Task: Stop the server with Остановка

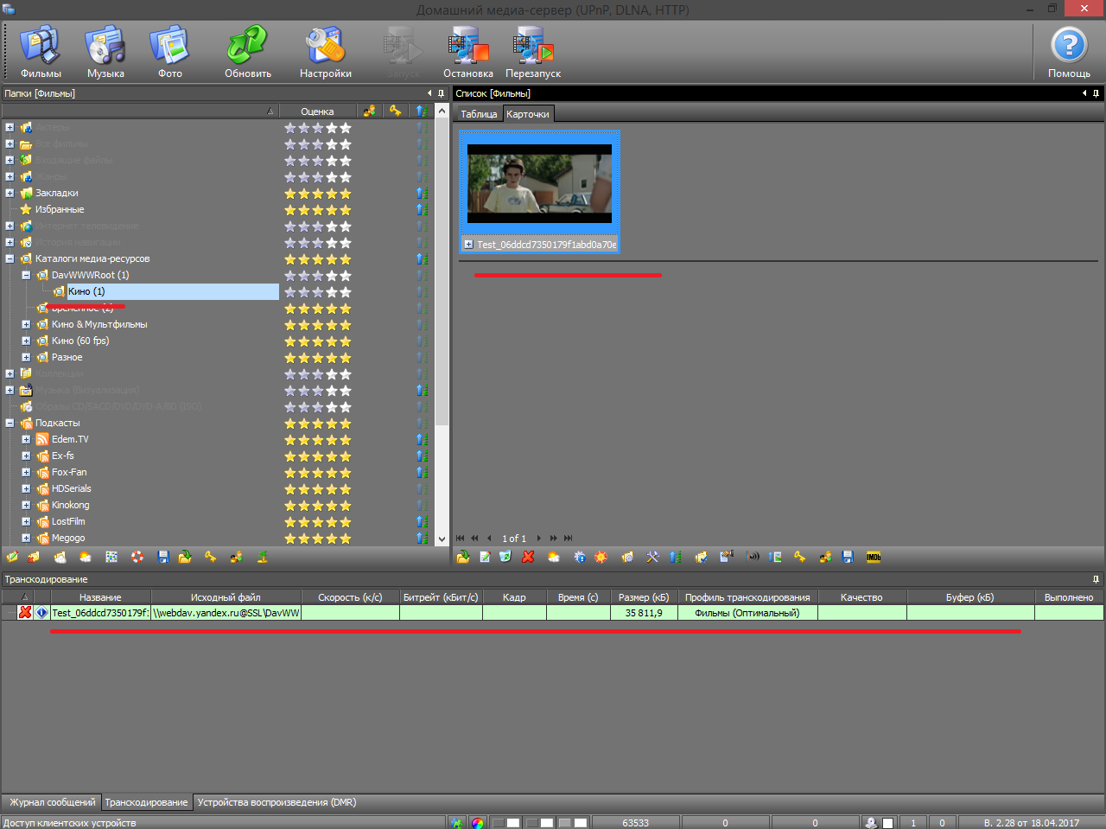Action: (x=467, y=52)
